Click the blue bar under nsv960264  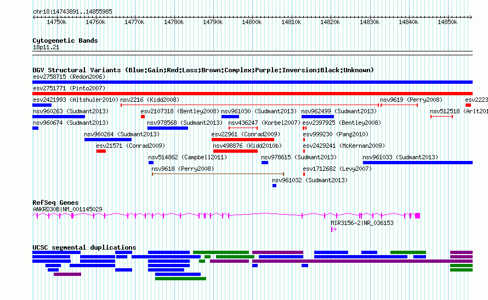pyautogui.click(x=108, y=140)
